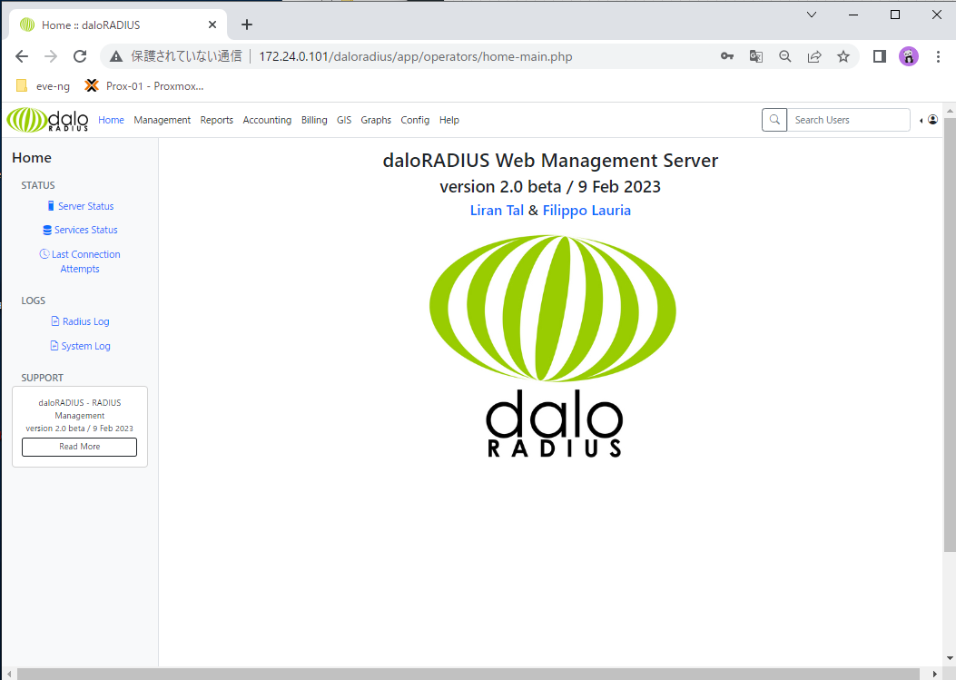Close the daloRADIUS tab

pos(212,25)
